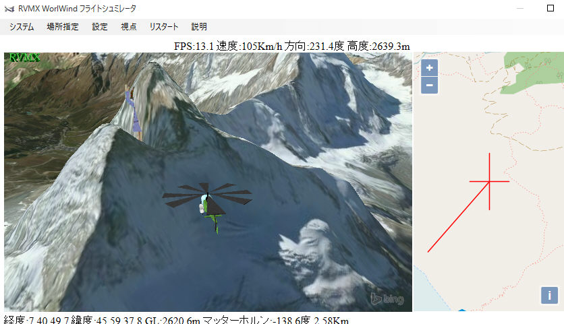
Task: Click the Bing logo watermark
Action: click(387, 299)
